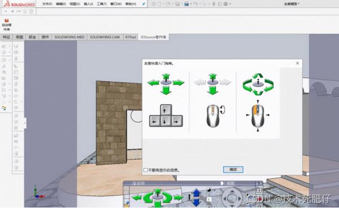Click the multicolored appearance icon in the left toolbar
Viewport: 339px width, 208px height.
(x=4, y=108)
